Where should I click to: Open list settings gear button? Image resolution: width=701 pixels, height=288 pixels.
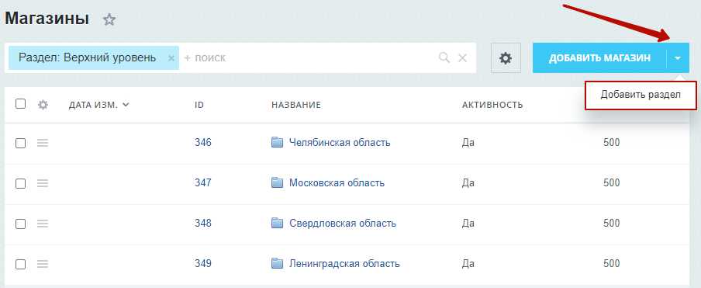pyautogui.click(x=506, y=57)
